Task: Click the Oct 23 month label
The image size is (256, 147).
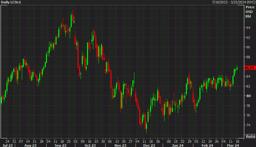Action: 90,145
